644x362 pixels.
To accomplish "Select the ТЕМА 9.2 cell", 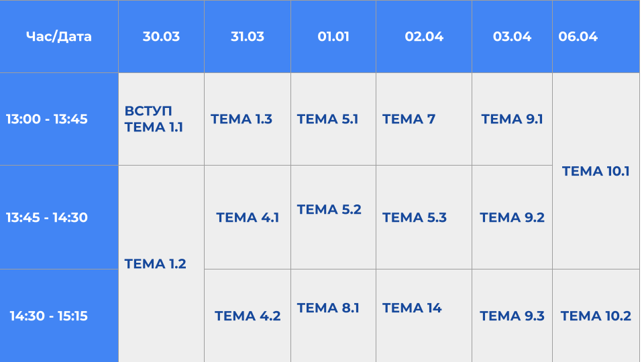I will (x=512, y=217).
